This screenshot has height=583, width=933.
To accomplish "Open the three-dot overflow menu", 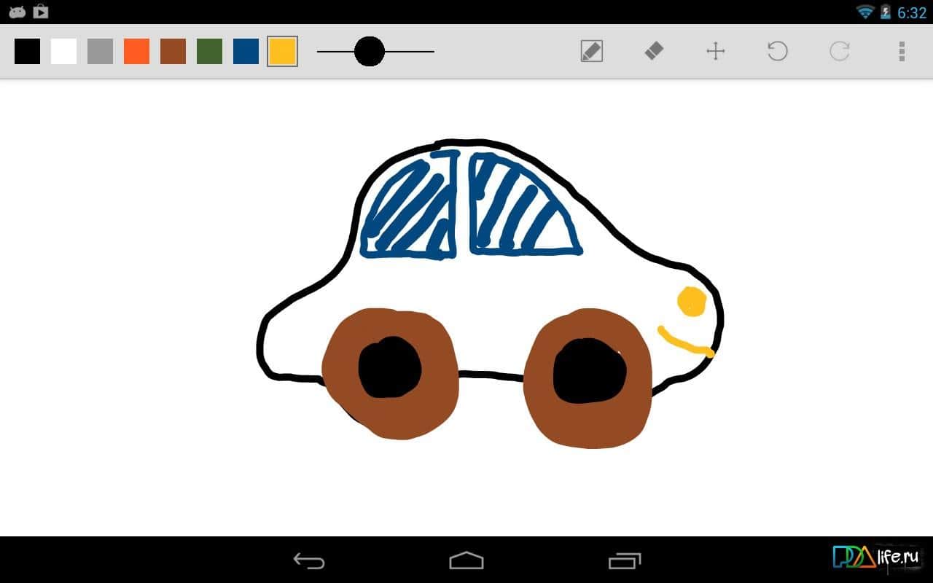I will click(x=902, y=51).
